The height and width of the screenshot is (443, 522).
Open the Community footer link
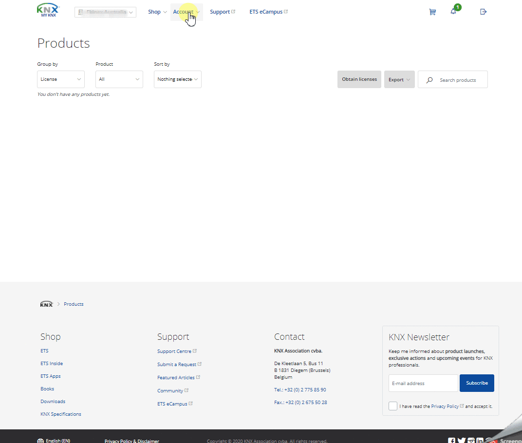(x=173, y=391)
